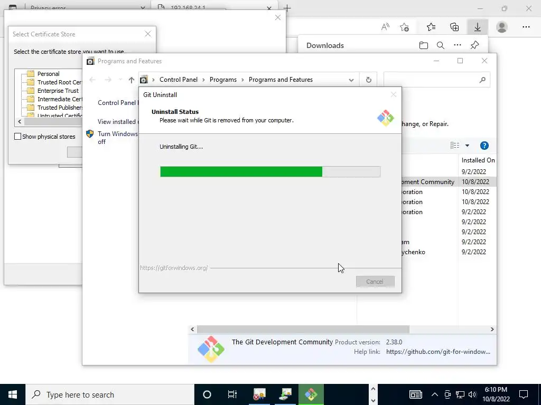
Task: Open Edge Settings and more ellipsis
Action: 526,27
